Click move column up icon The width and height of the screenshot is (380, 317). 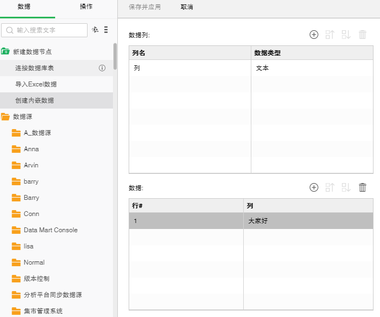point(330,35)
